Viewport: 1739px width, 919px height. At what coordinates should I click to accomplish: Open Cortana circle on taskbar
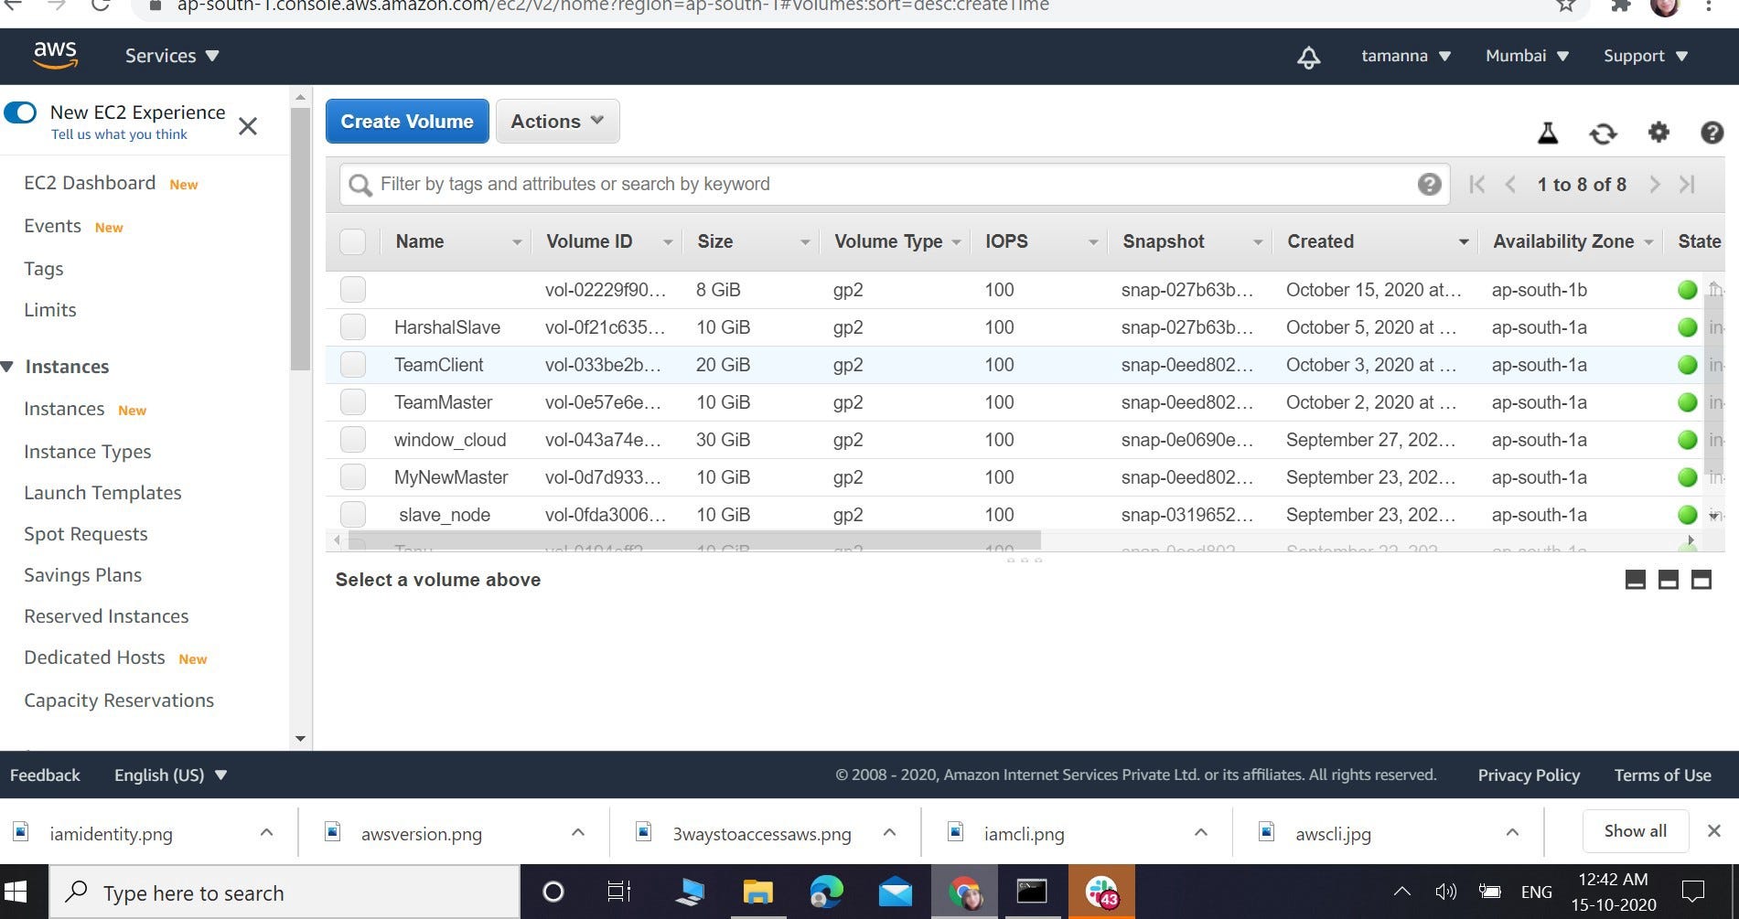[553, 892]
